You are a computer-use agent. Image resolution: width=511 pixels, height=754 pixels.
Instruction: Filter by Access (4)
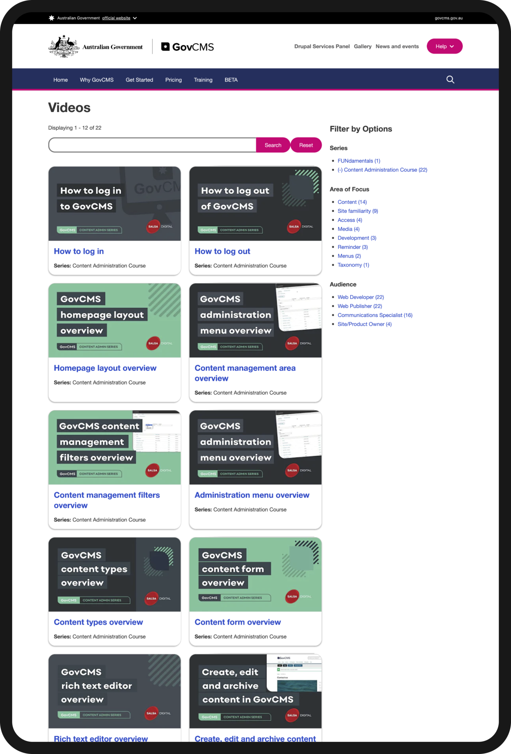(x=350, y=220)
